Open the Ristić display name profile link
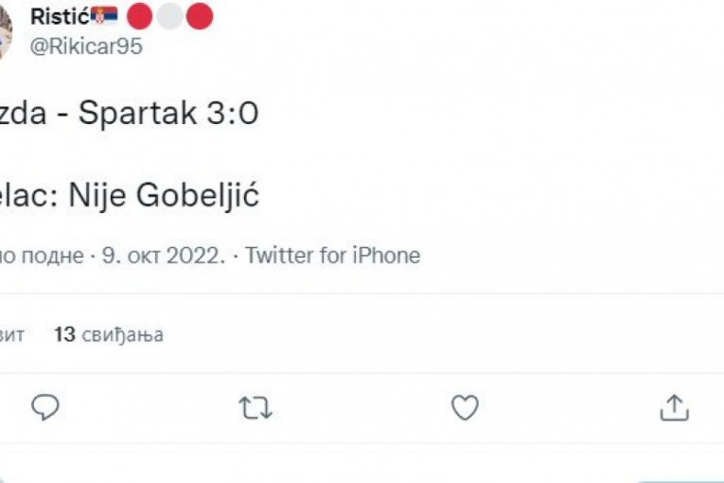724x483 pixels. [x=59, y=16]
